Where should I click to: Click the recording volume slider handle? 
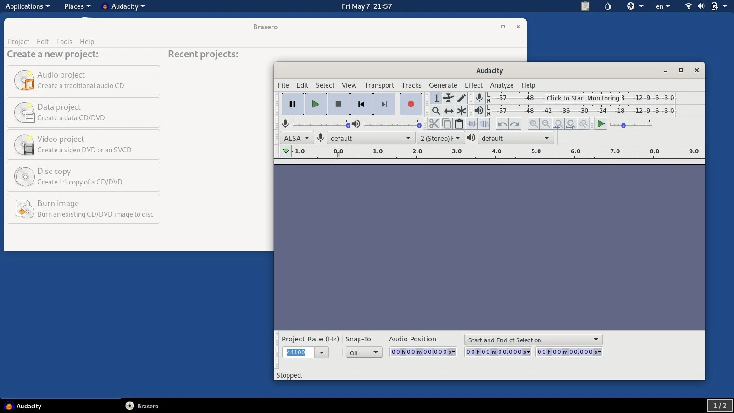point(348,125)
